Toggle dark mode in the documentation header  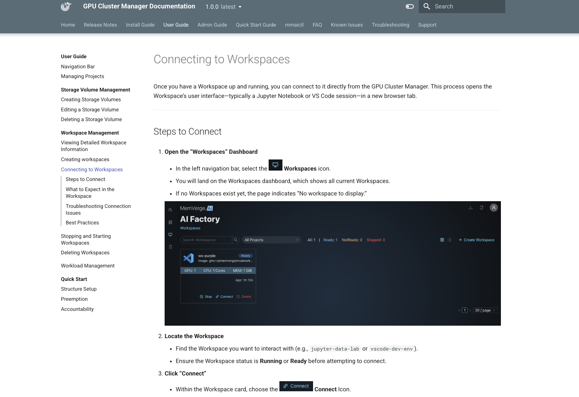409,6
